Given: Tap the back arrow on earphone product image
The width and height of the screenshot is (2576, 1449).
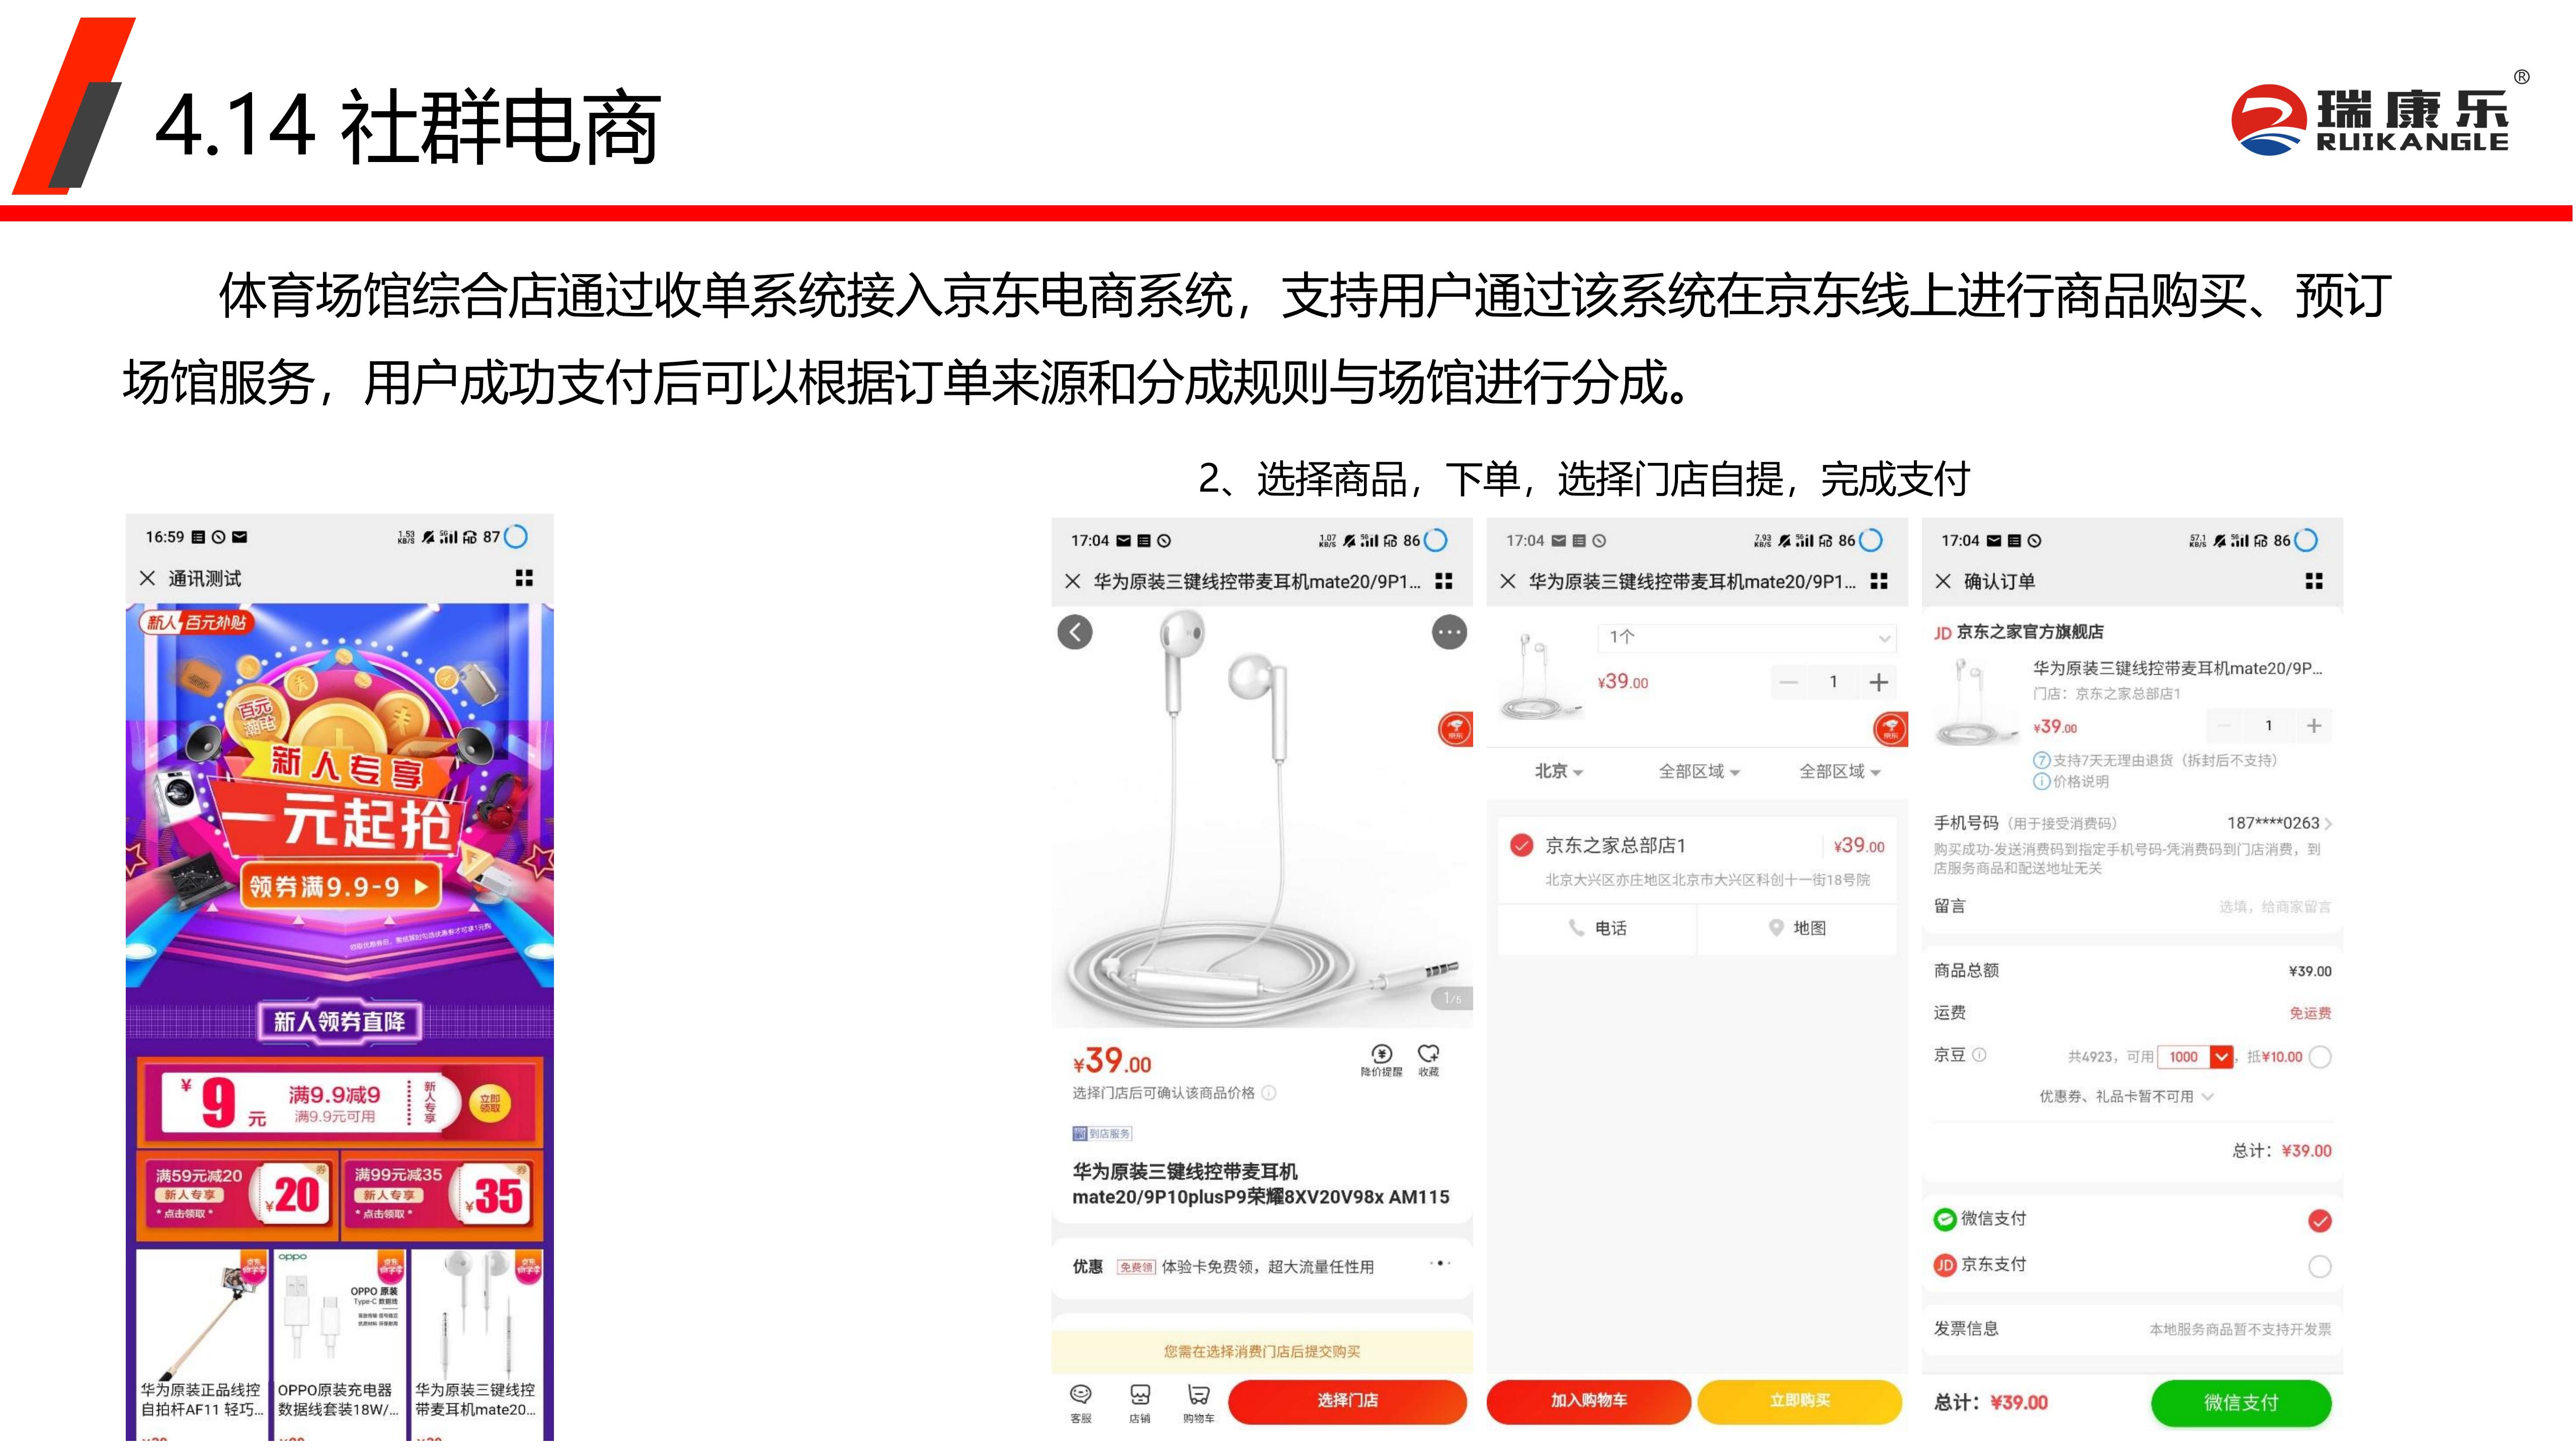Looking at the screenshot, I should (x=1075, y=632).
